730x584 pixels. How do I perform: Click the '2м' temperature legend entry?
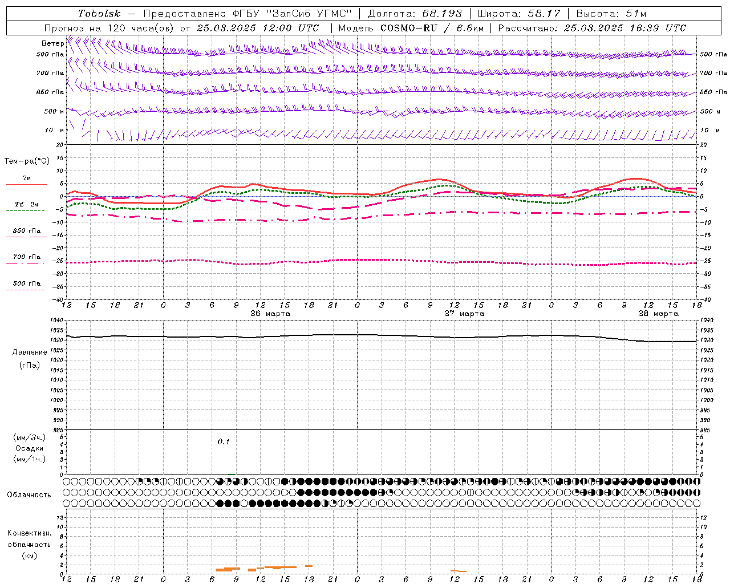pos(27,178)
